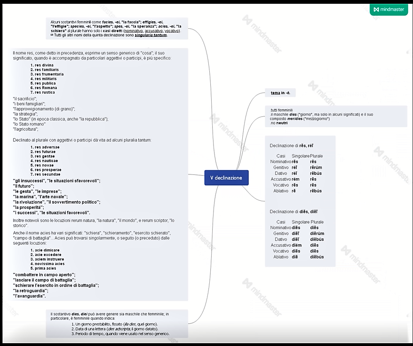Select the "tema in -ē." branch node

pos(280,93)
